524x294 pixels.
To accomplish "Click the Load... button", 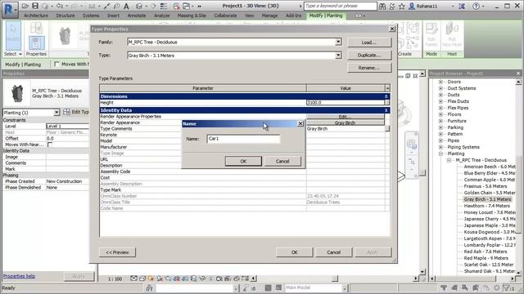I will 369,42.
